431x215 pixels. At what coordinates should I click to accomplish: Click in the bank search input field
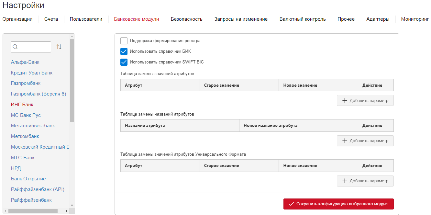31,47
